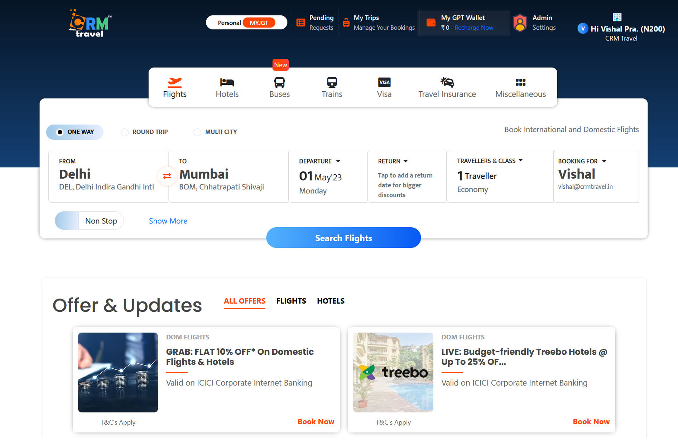Open the Hotels booking section

coord(227,86)
